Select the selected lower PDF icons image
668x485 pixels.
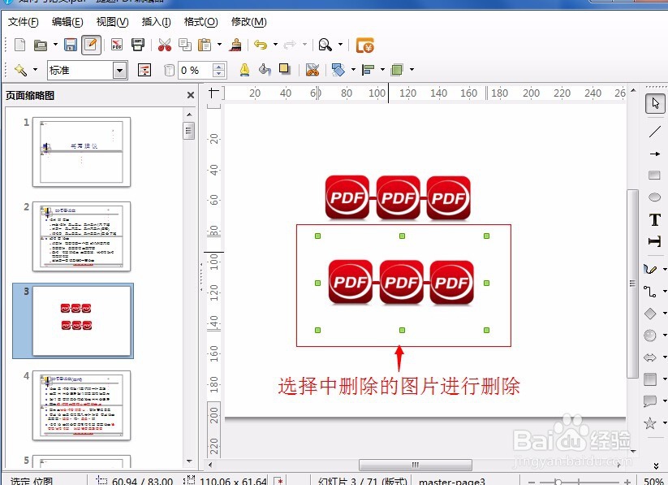(401, 283)
